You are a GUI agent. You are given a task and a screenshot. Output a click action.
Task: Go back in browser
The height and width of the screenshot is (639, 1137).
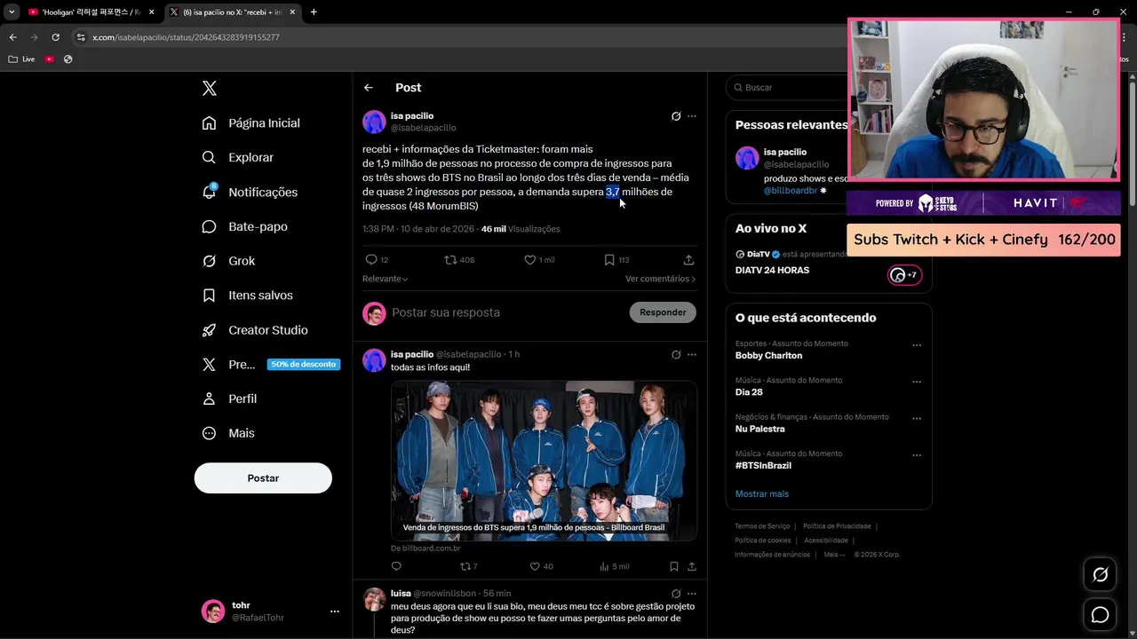tap(12, 37)
